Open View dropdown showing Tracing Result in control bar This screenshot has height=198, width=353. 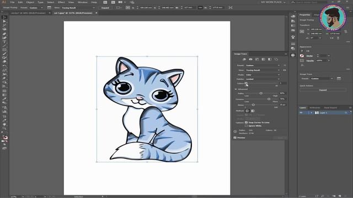(x=78, y=8)
